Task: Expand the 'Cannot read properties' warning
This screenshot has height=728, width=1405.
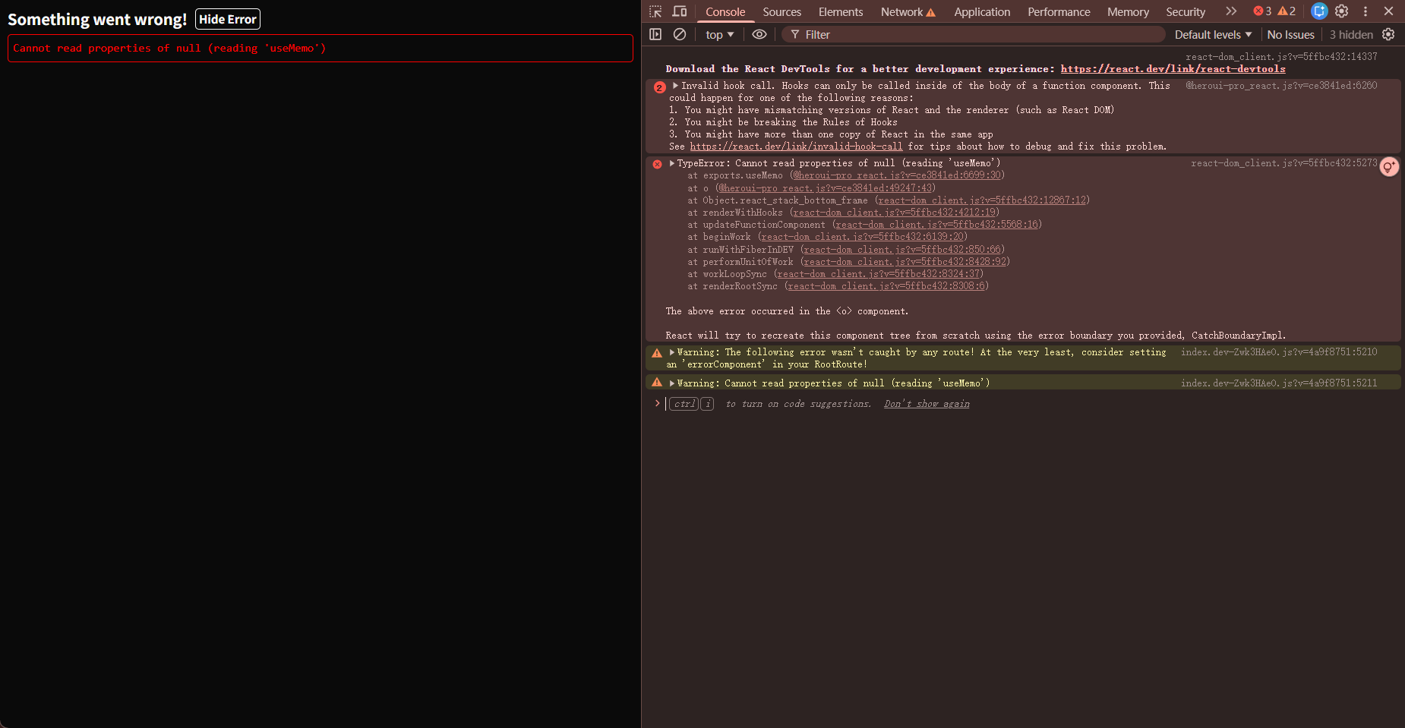Action: pos(672,383)
